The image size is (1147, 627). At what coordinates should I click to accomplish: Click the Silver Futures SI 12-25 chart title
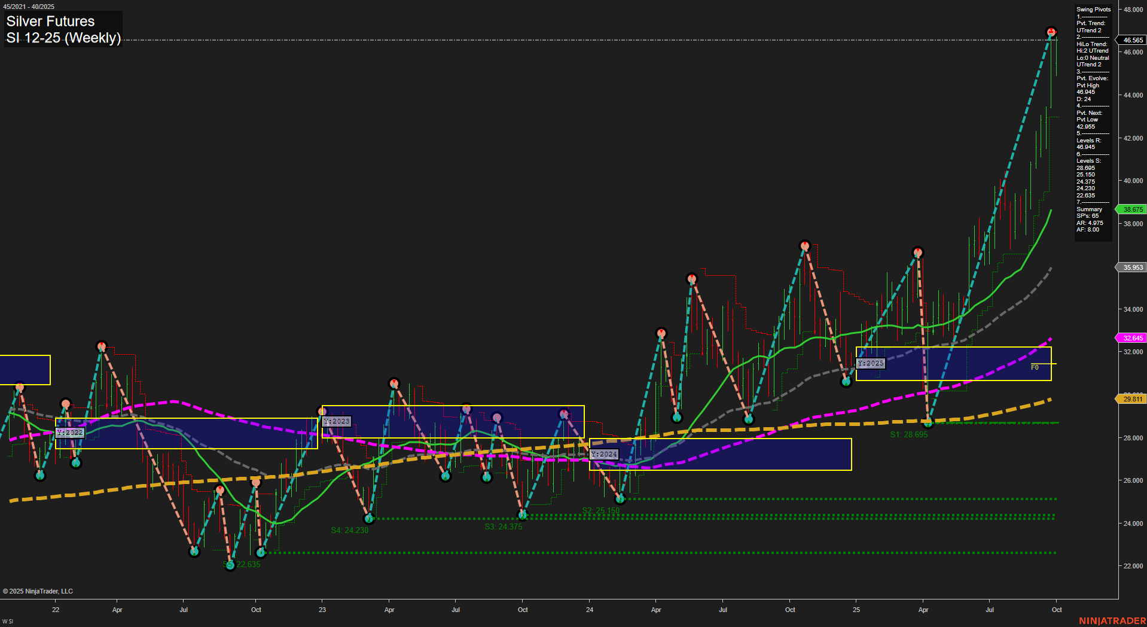point(63,29)
